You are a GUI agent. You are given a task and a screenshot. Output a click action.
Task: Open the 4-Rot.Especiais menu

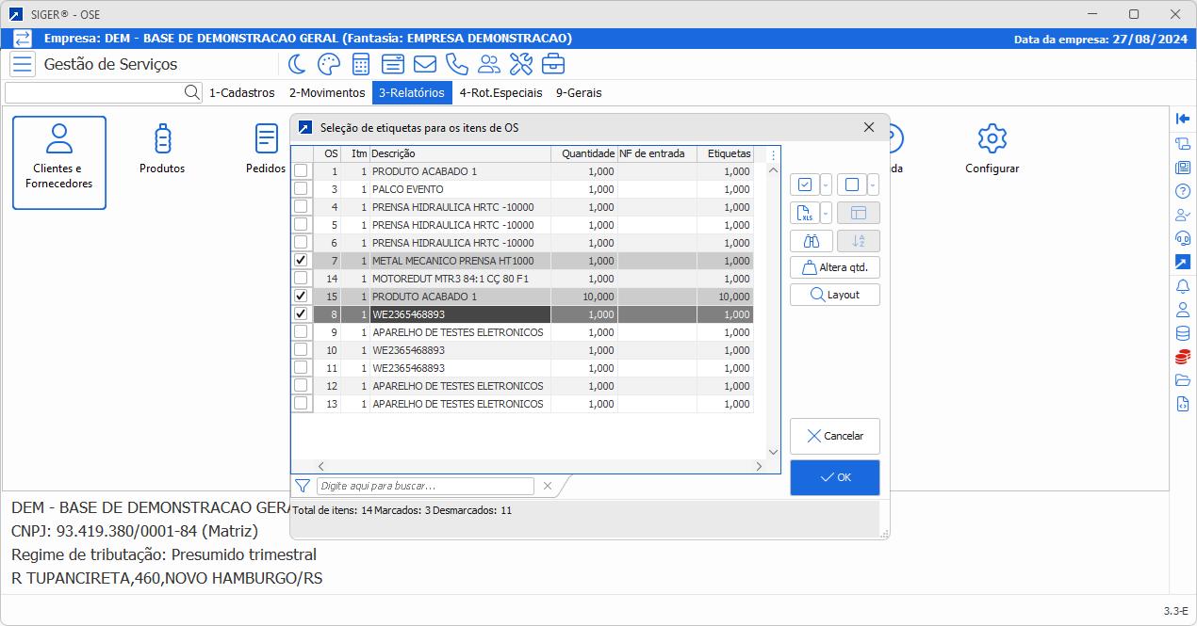(500, 93)
